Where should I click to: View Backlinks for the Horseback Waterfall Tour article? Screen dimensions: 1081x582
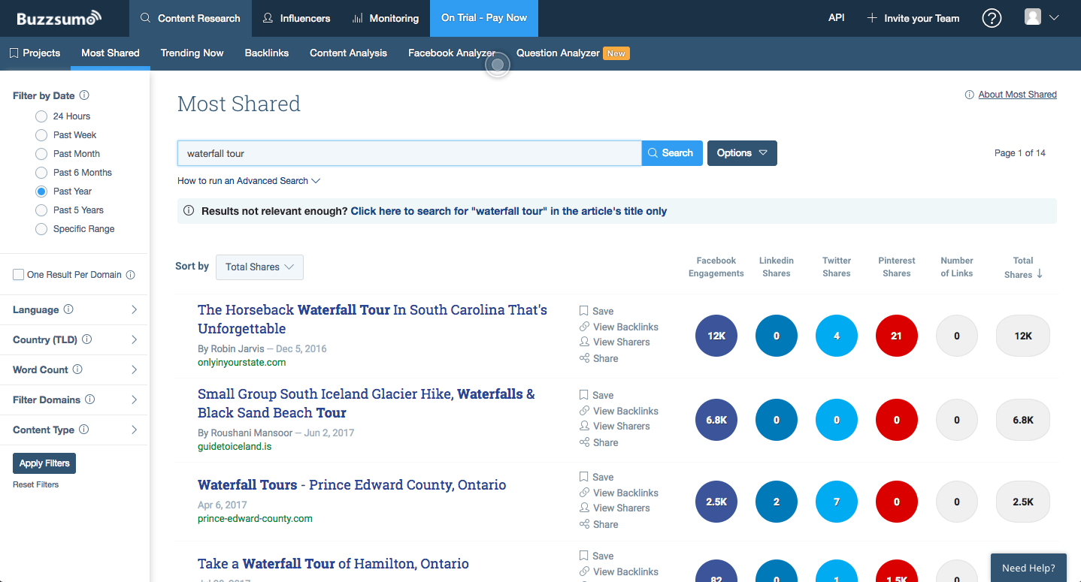point(619,327)
